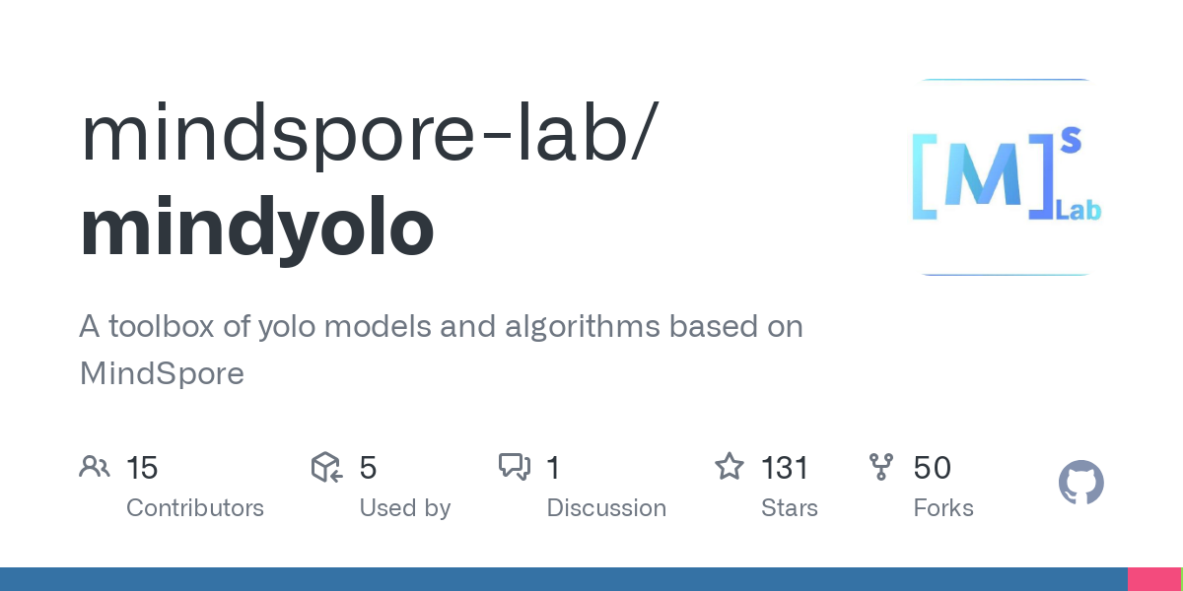
Task: Open the mindyolo repository name
Action: [256, 229]
